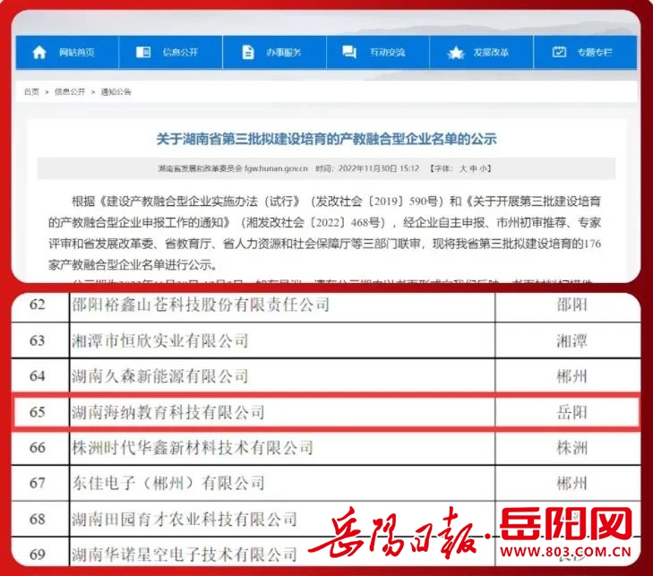Click 东佳电子（郴州）有限公司

(168, 483)
